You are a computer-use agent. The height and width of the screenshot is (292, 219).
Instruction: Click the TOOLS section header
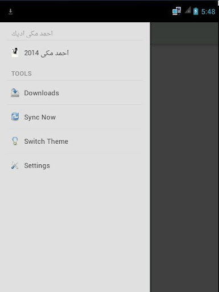coord(22,74)
